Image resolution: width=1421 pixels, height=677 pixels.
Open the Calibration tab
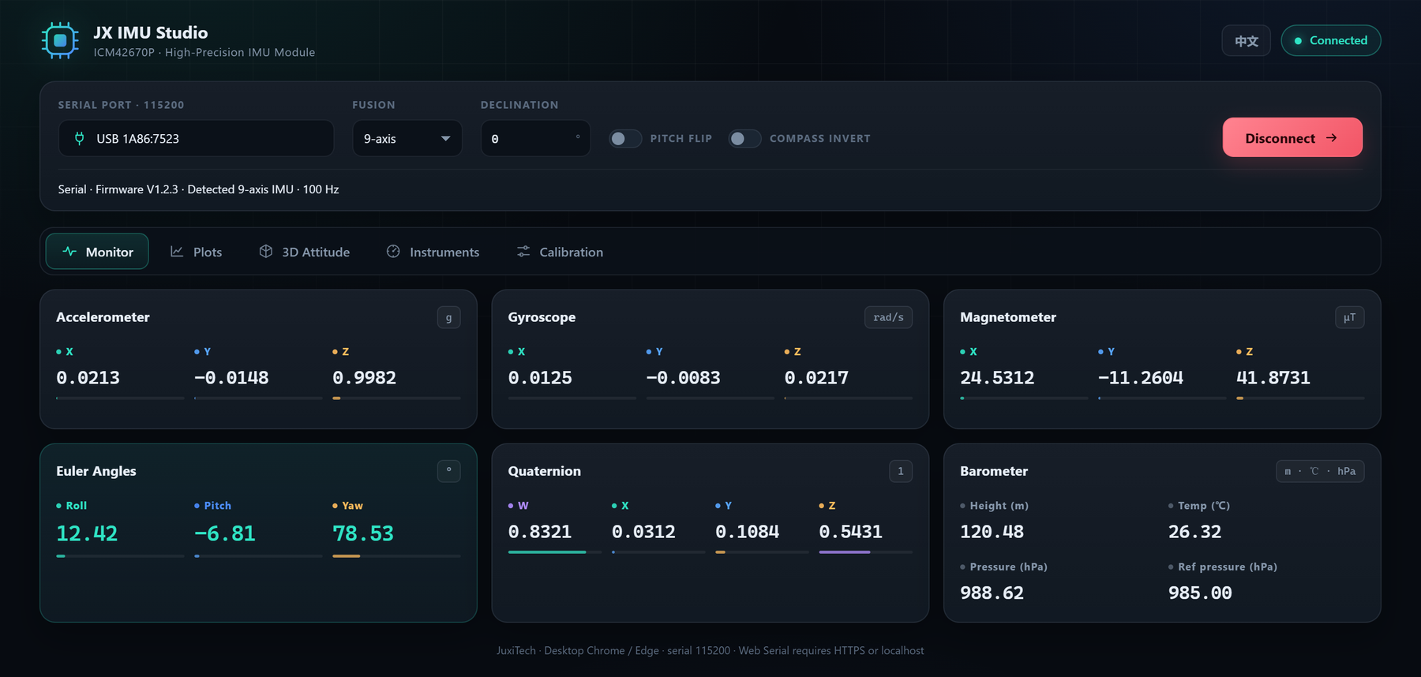pos(560,251)
